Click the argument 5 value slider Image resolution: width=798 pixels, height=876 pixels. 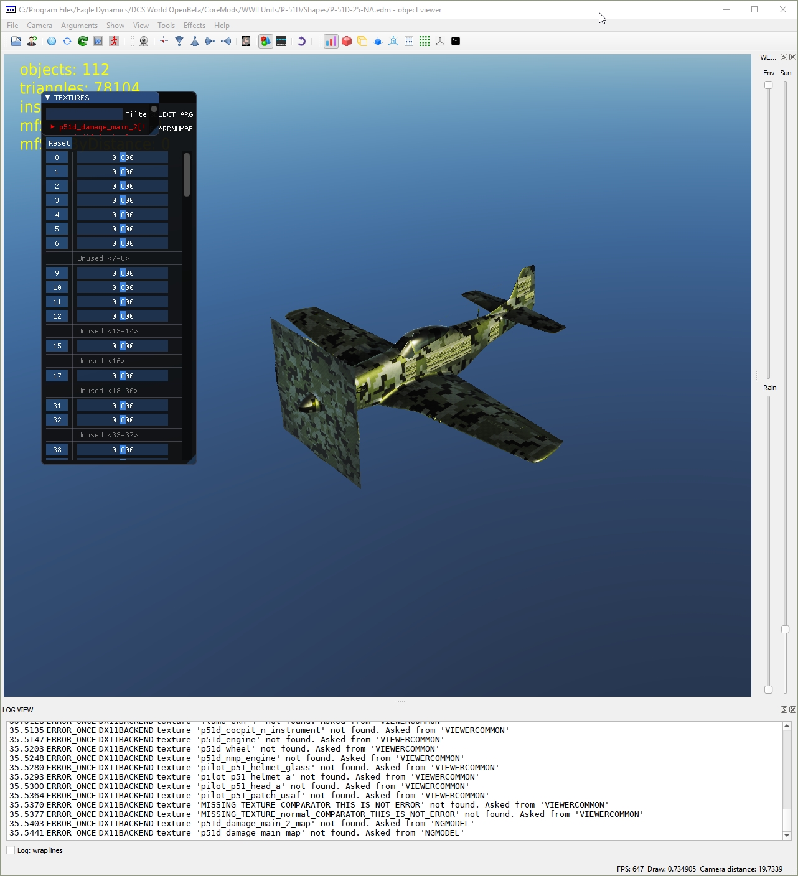point(123,229)
